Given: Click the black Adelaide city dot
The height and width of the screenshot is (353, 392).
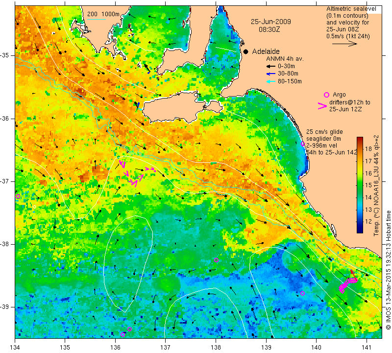Looking at the screenshot, I should 246,51.
